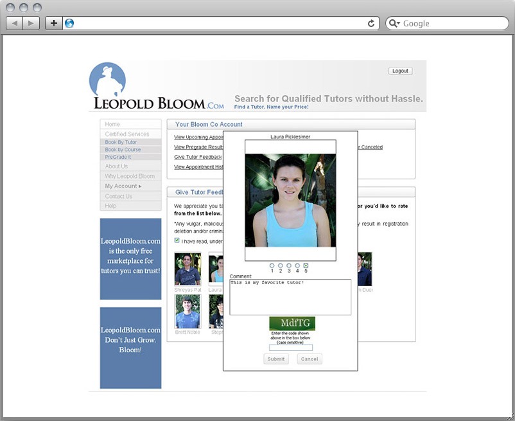This screenshot has width=515, height=421.
Task: Select rating 2 radio button
Action: [281, 265]
